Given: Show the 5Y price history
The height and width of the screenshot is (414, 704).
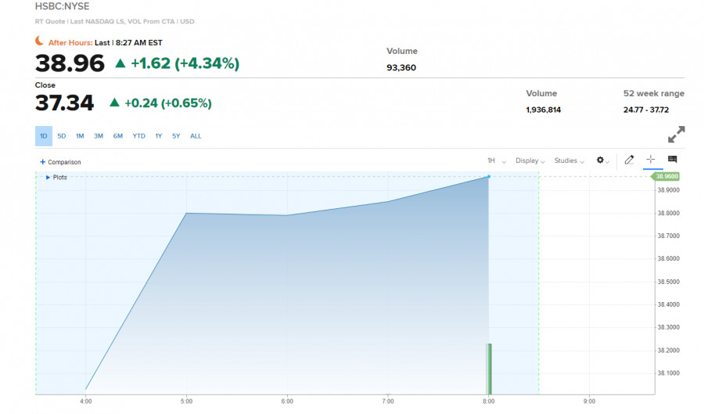Looking at the screenshot, I should point(176,136).
